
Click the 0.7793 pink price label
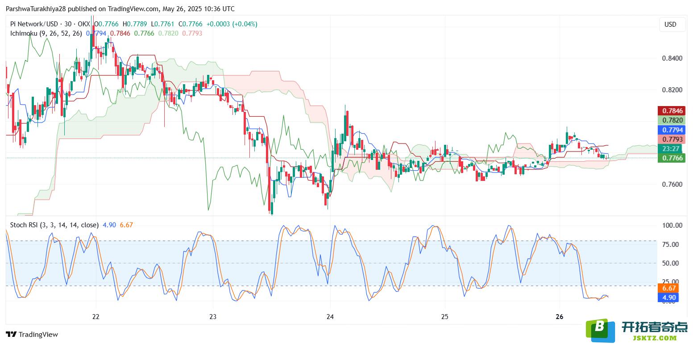click(672, 139)
